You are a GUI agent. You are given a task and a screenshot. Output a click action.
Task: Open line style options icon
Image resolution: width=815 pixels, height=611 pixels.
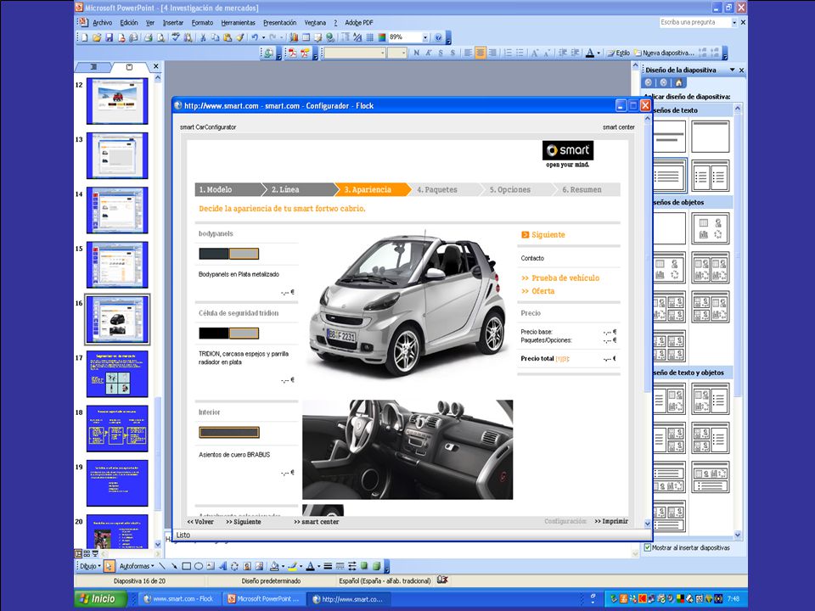tap(328, 566)
